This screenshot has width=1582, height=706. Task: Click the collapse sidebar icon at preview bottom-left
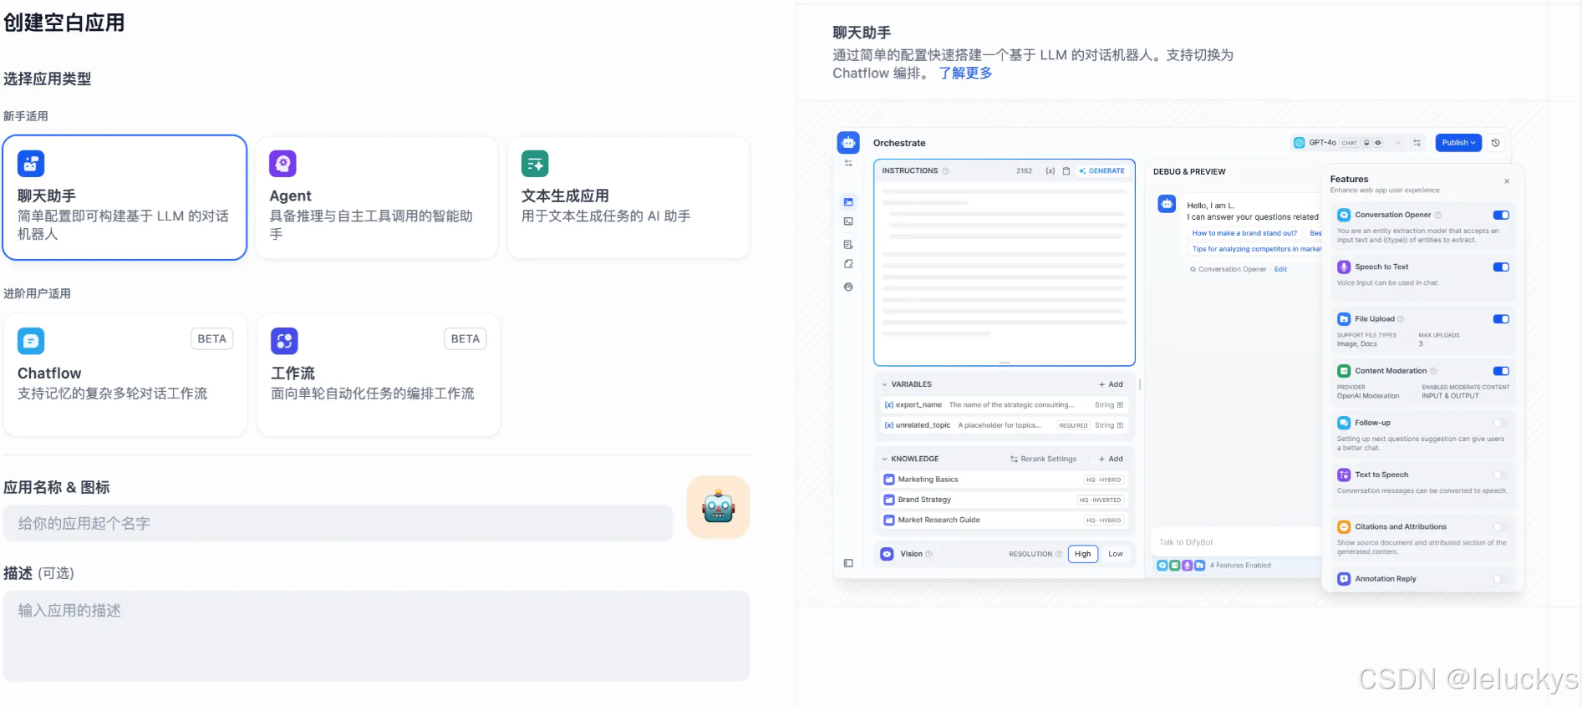pyautogui.click(x=848, y=563)
